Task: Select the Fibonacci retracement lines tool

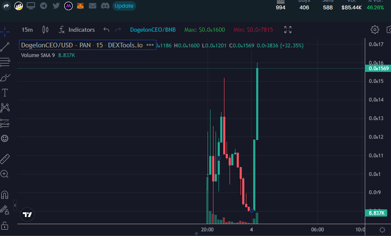Action: [x=5, y=62]
